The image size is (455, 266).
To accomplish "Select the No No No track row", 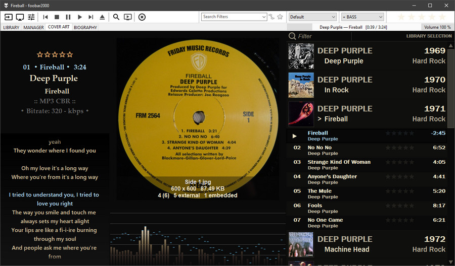I will [367, 150].
